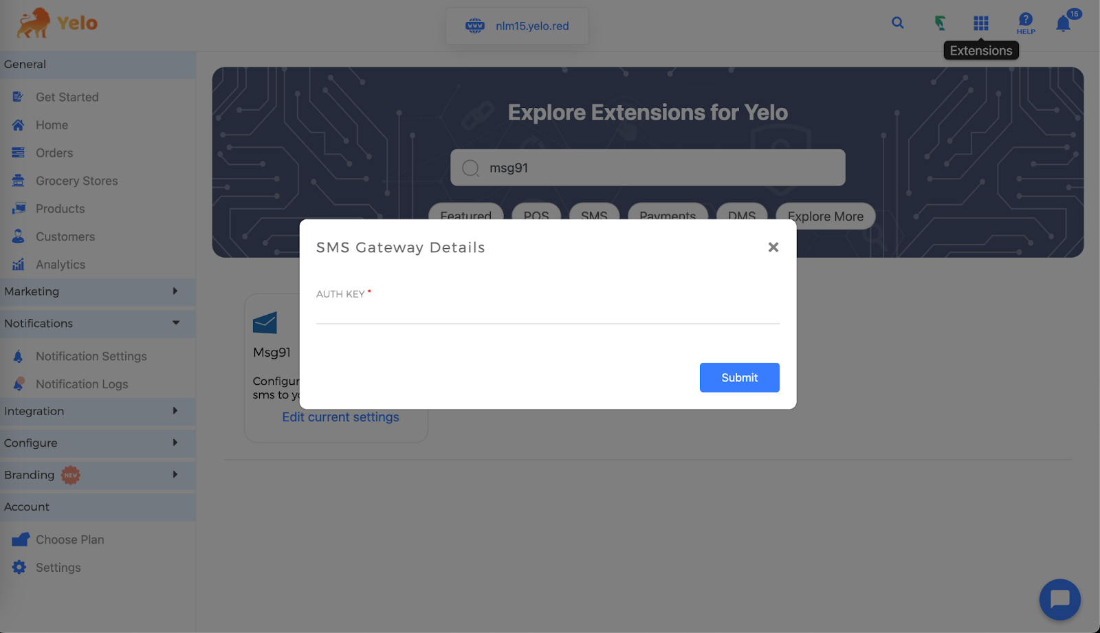1100x633 pixels.
Task: Collapse the Notifications section
Action: point(98,323)
